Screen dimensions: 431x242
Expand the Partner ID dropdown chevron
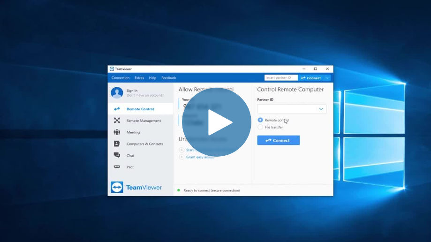point(321,109)
